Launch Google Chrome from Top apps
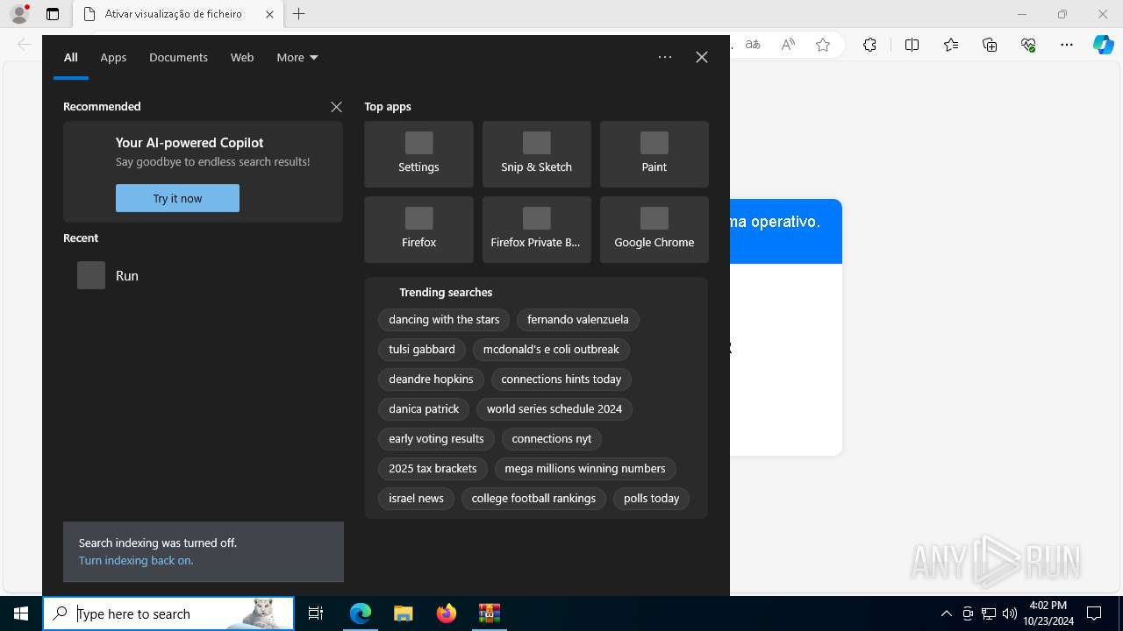1123x631 pixels. [x=654, y=230]
